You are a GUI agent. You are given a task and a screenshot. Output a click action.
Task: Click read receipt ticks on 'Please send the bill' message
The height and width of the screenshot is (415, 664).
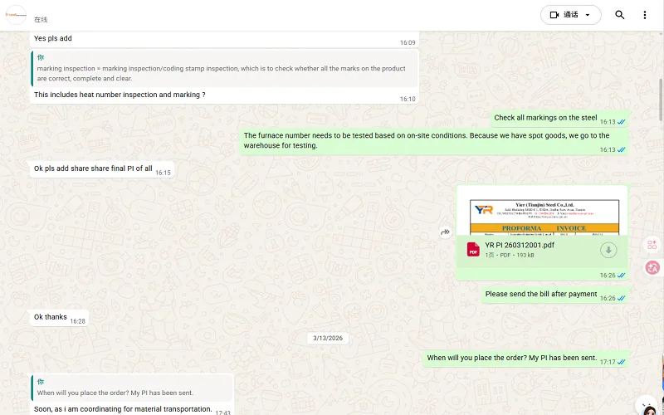coord(621,298)
